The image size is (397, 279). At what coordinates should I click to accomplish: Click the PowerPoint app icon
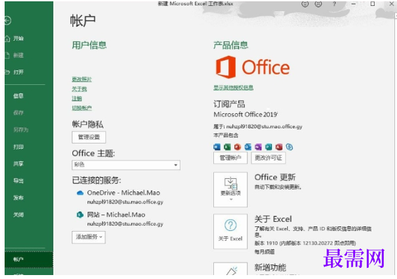coord(237,147)
